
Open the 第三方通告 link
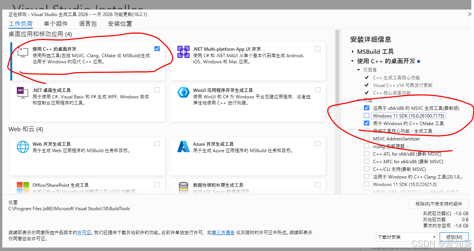223,232
